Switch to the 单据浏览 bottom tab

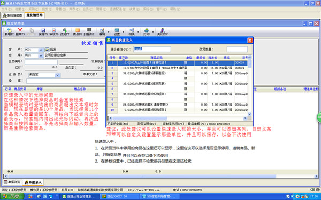pos(12,182)
